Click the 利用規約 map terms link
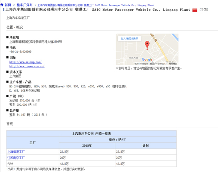Screen dimensions: 218x172 173,64
